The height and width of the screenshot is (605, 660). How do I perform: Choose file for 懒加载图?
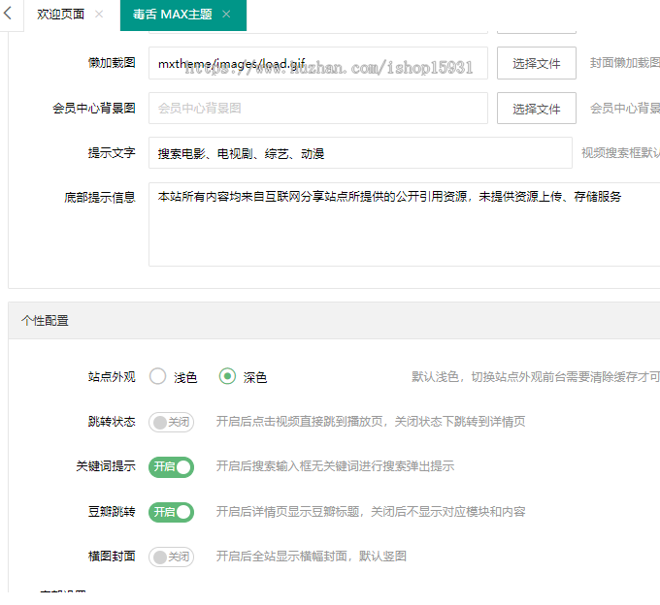pyautogui.click(x=536, y=63)
